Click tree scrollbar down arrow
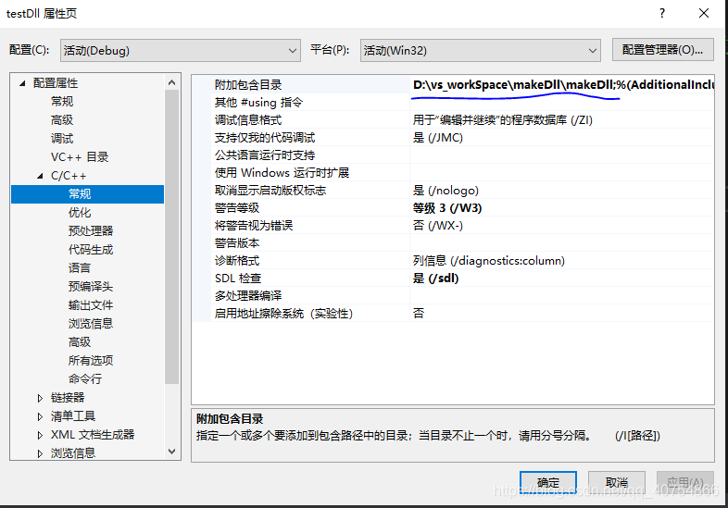This screenshot has height=508, width=728. (x=171, y=452)
